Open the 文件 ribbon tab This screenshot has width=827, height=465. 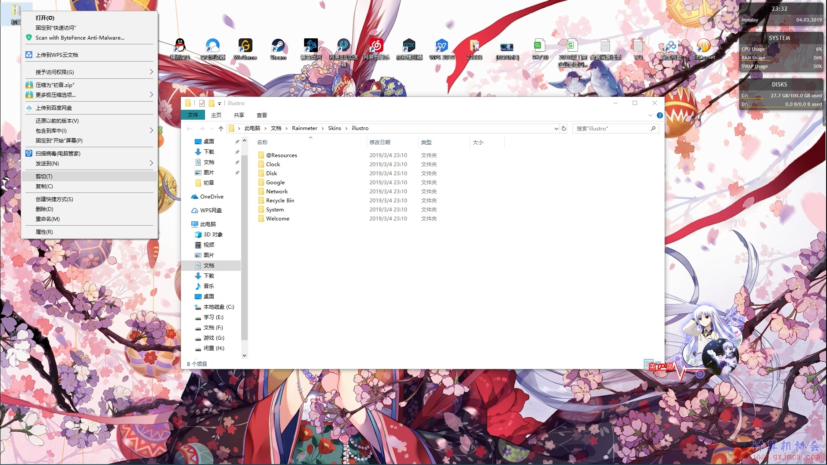pos(193,115)
